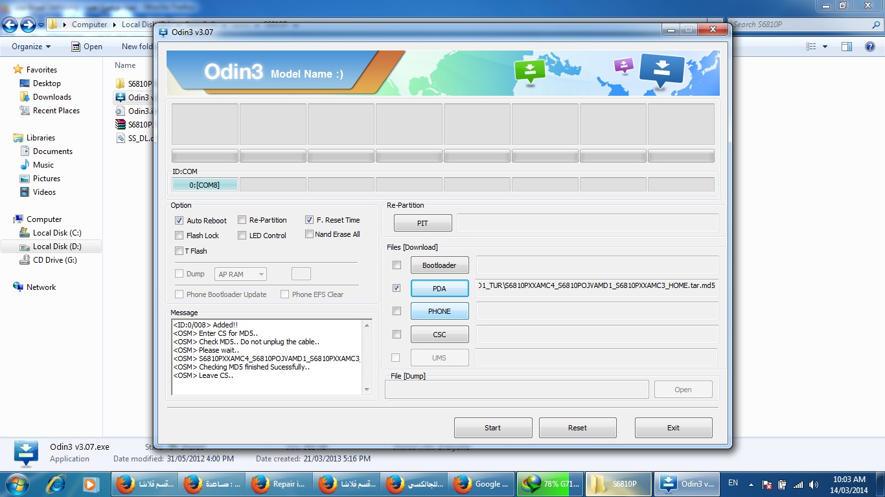Click the Bootloader file button
The image size is (885, 497).
point(439,265)
